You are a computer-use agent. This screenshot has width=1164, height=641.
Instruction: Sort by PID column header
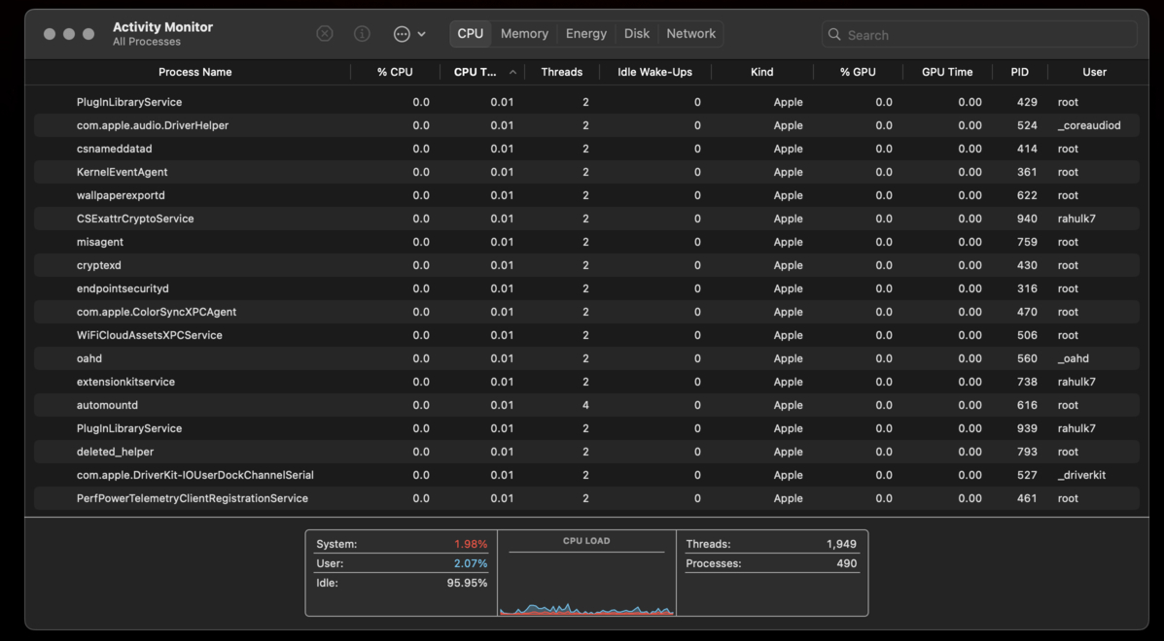click(1020, 73)
